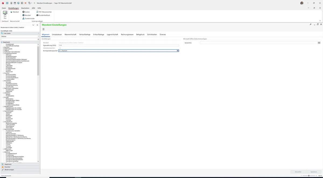Toggle the Dashboard Ein/Aus ribbon button

[5, 15]
